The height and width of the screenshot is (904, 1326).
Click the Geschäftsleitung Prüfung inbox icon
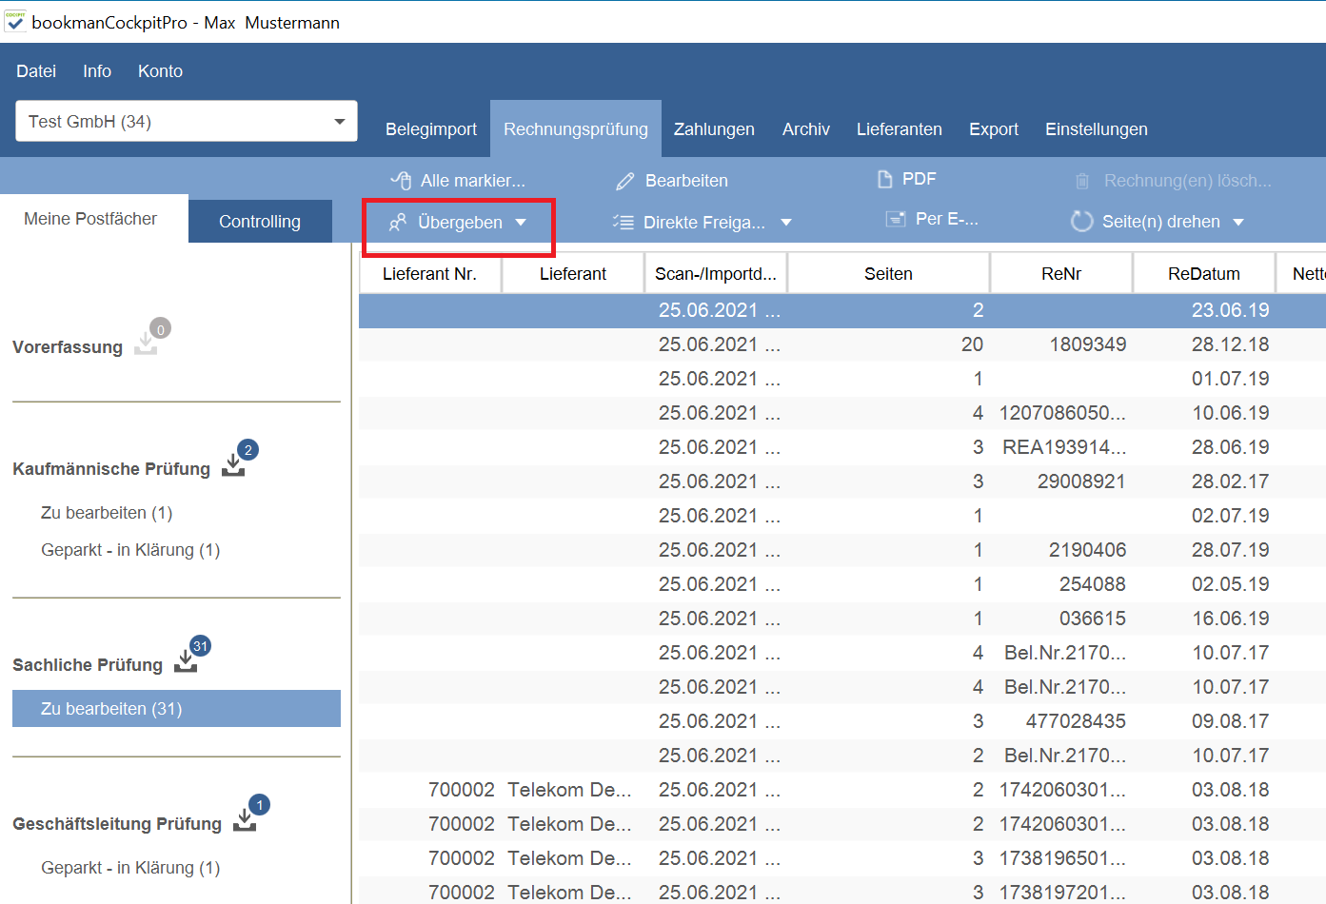[x=245, y=819]
